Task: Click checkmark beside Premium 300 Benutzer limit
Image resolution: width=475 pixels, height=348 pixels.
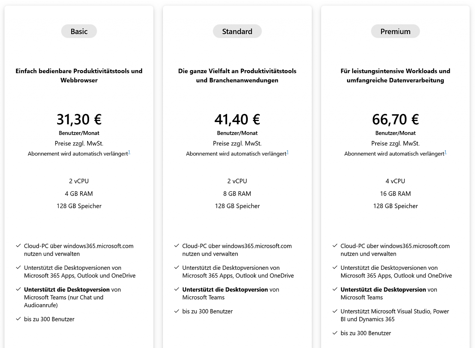Action: pos(335,333)
